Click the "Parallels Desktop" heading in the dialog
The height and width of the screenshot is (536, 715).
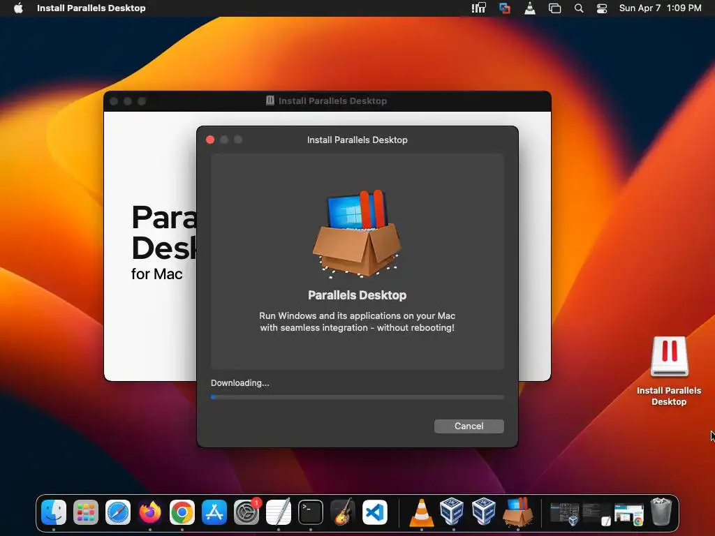[x=357, y=295]
